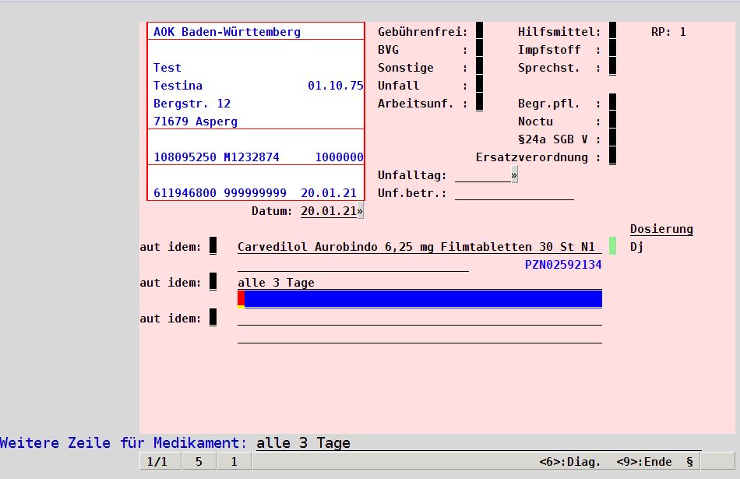The image size is (740, 479).
Task: Click the Dosierung column header
Action: (661, 229)
